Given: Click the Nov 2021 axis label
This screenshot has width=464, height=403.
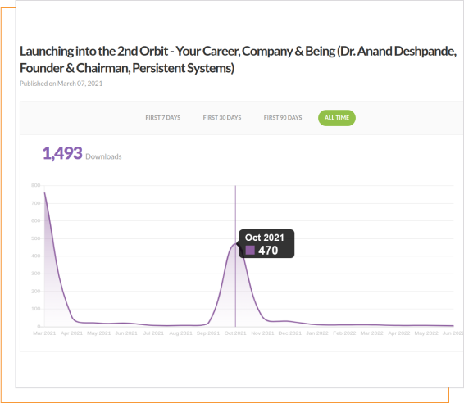Looking at the screenshot, I should tap(262, 333).
